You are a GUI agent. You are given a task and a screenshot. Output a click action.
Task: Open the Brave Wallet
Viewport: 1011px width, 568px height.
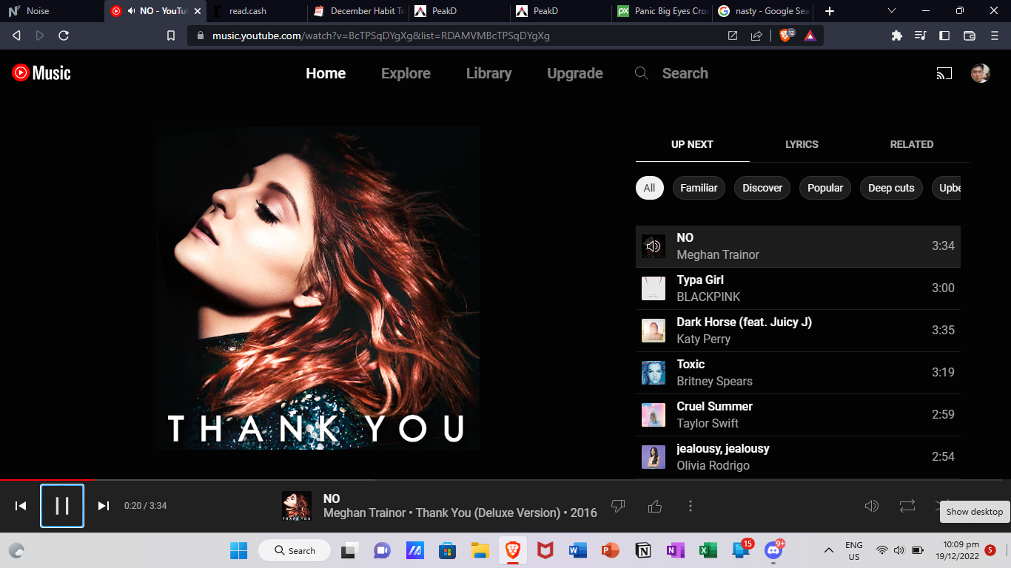[x=970, y=35]
